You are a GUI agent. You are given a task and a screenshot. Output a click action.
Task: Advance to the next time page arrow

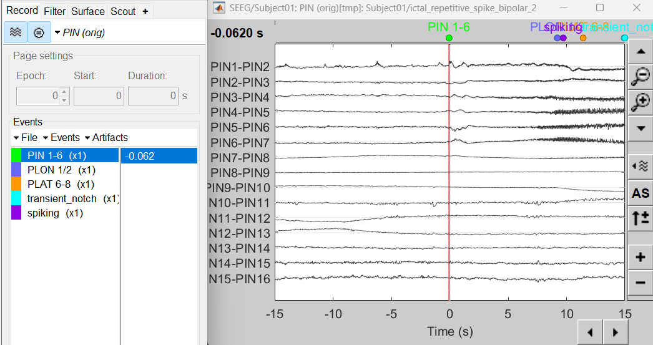pos(616,333)
